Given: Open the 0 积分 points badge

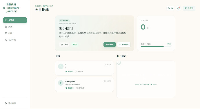Looking at the screenshot, I should pos(189,8).
